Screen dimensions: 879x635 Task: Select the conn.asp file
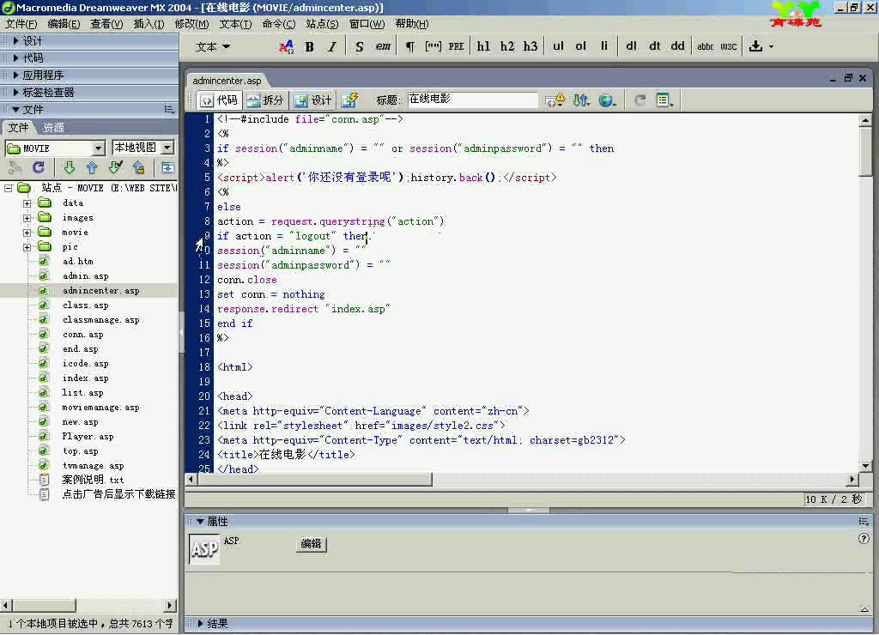(83, 335)
